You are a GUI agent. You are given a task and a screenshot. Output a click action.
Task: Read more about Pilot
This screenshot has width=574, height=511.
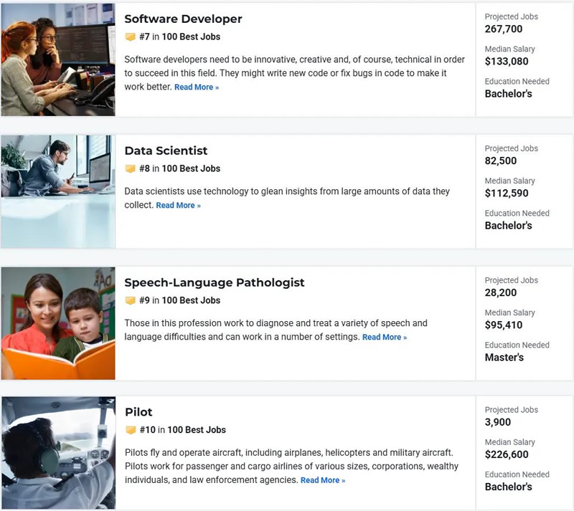point(322,480)
